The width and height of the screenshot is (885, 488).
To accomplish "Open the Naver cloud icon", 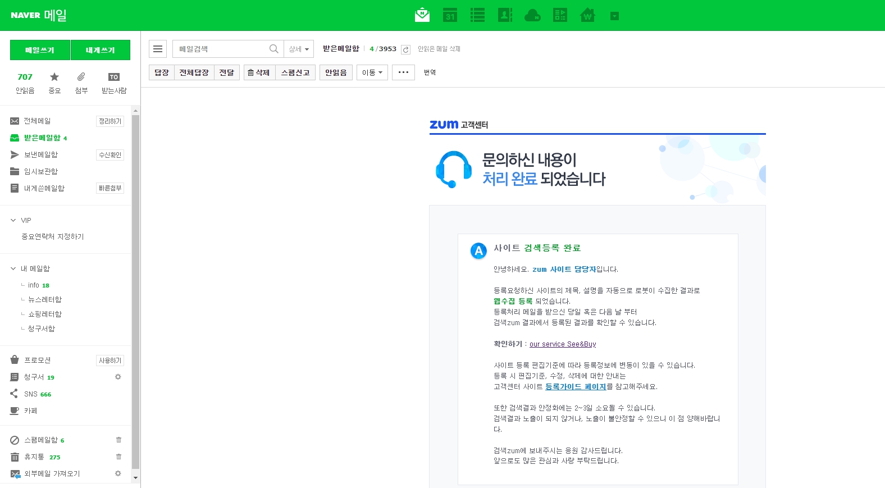I will [532, 15].
